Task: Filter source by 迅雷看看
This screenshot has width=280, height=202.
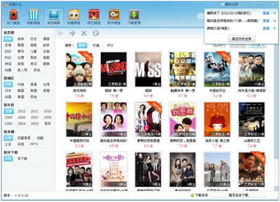Action: 24,138
